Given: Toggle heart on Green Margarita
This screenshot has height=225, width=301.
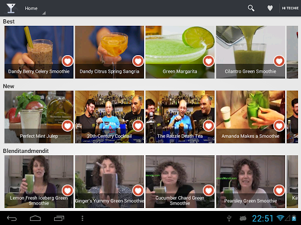Looking at the screenshot, I should pos(209,61).
